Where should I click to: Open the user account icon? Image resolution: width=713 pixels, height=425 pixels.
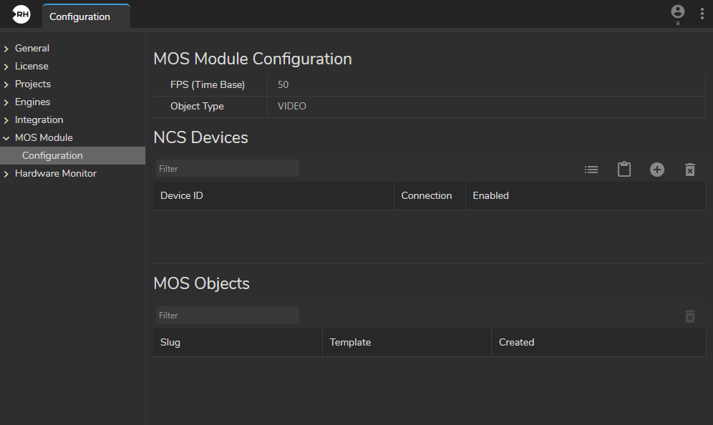pos(677,12)
